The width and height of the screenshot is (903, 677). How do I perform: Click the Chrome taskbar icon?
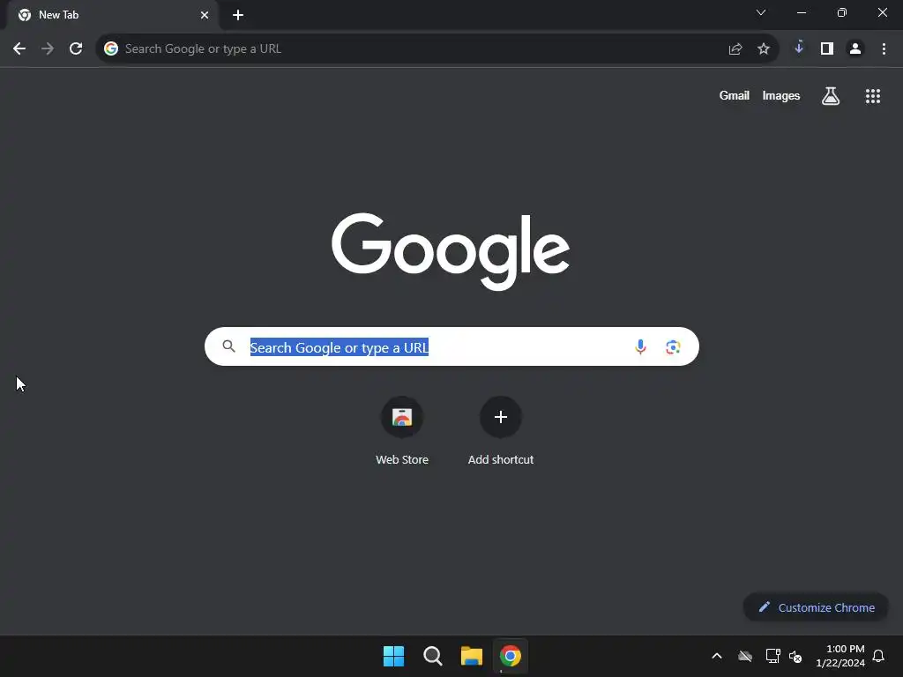511,656
